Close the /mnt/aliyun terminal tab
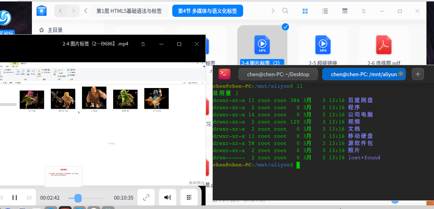This screenshot has height=209, width=434. tap(401, 74)
